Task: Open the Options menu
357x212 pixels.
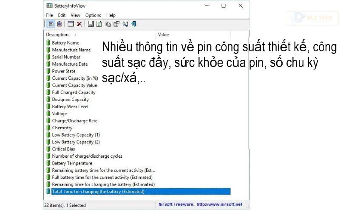Action: coord(93,15)
